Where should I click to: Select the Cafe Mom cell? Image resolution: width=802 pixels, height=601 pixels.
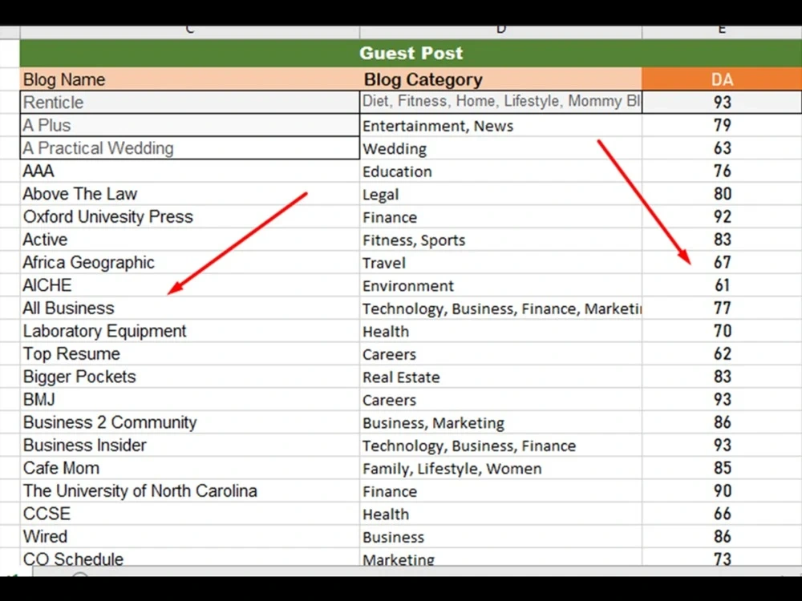[x=190, y=468]
